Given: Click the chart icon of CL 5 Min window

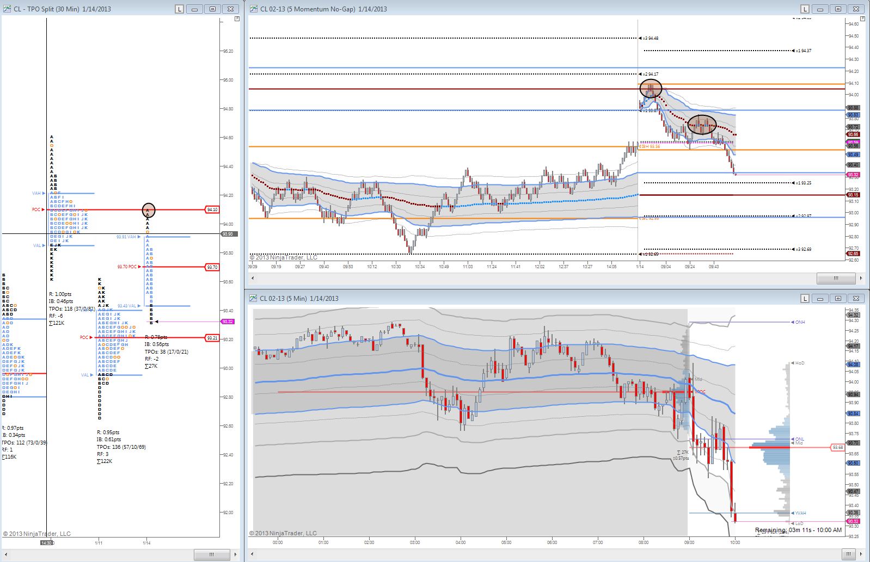Looking at the screenshot, I should [254, 298].
